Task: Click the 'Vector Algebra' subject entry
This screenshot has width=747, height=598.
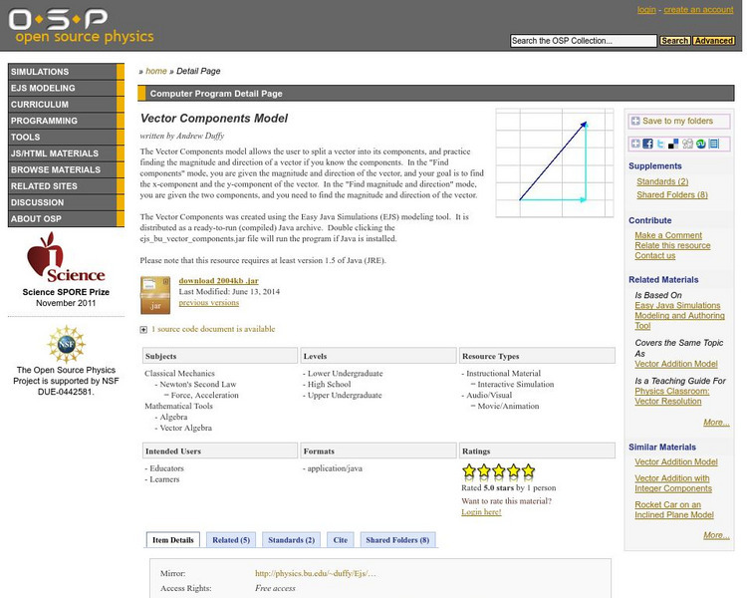Action: [x=186, y=429]
